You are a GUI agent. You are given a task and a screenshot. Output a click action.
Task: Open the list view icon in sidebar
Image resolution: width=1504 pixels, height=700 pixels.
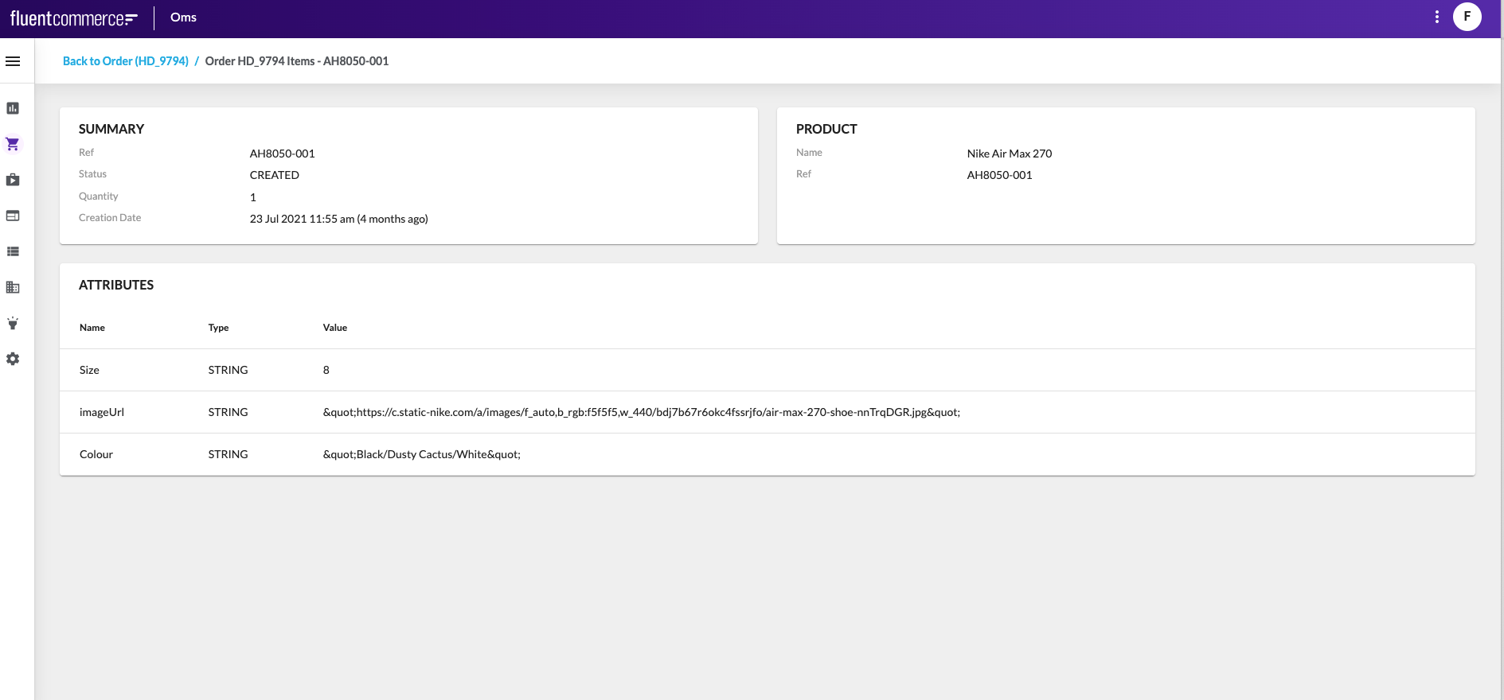click(13, 251)
